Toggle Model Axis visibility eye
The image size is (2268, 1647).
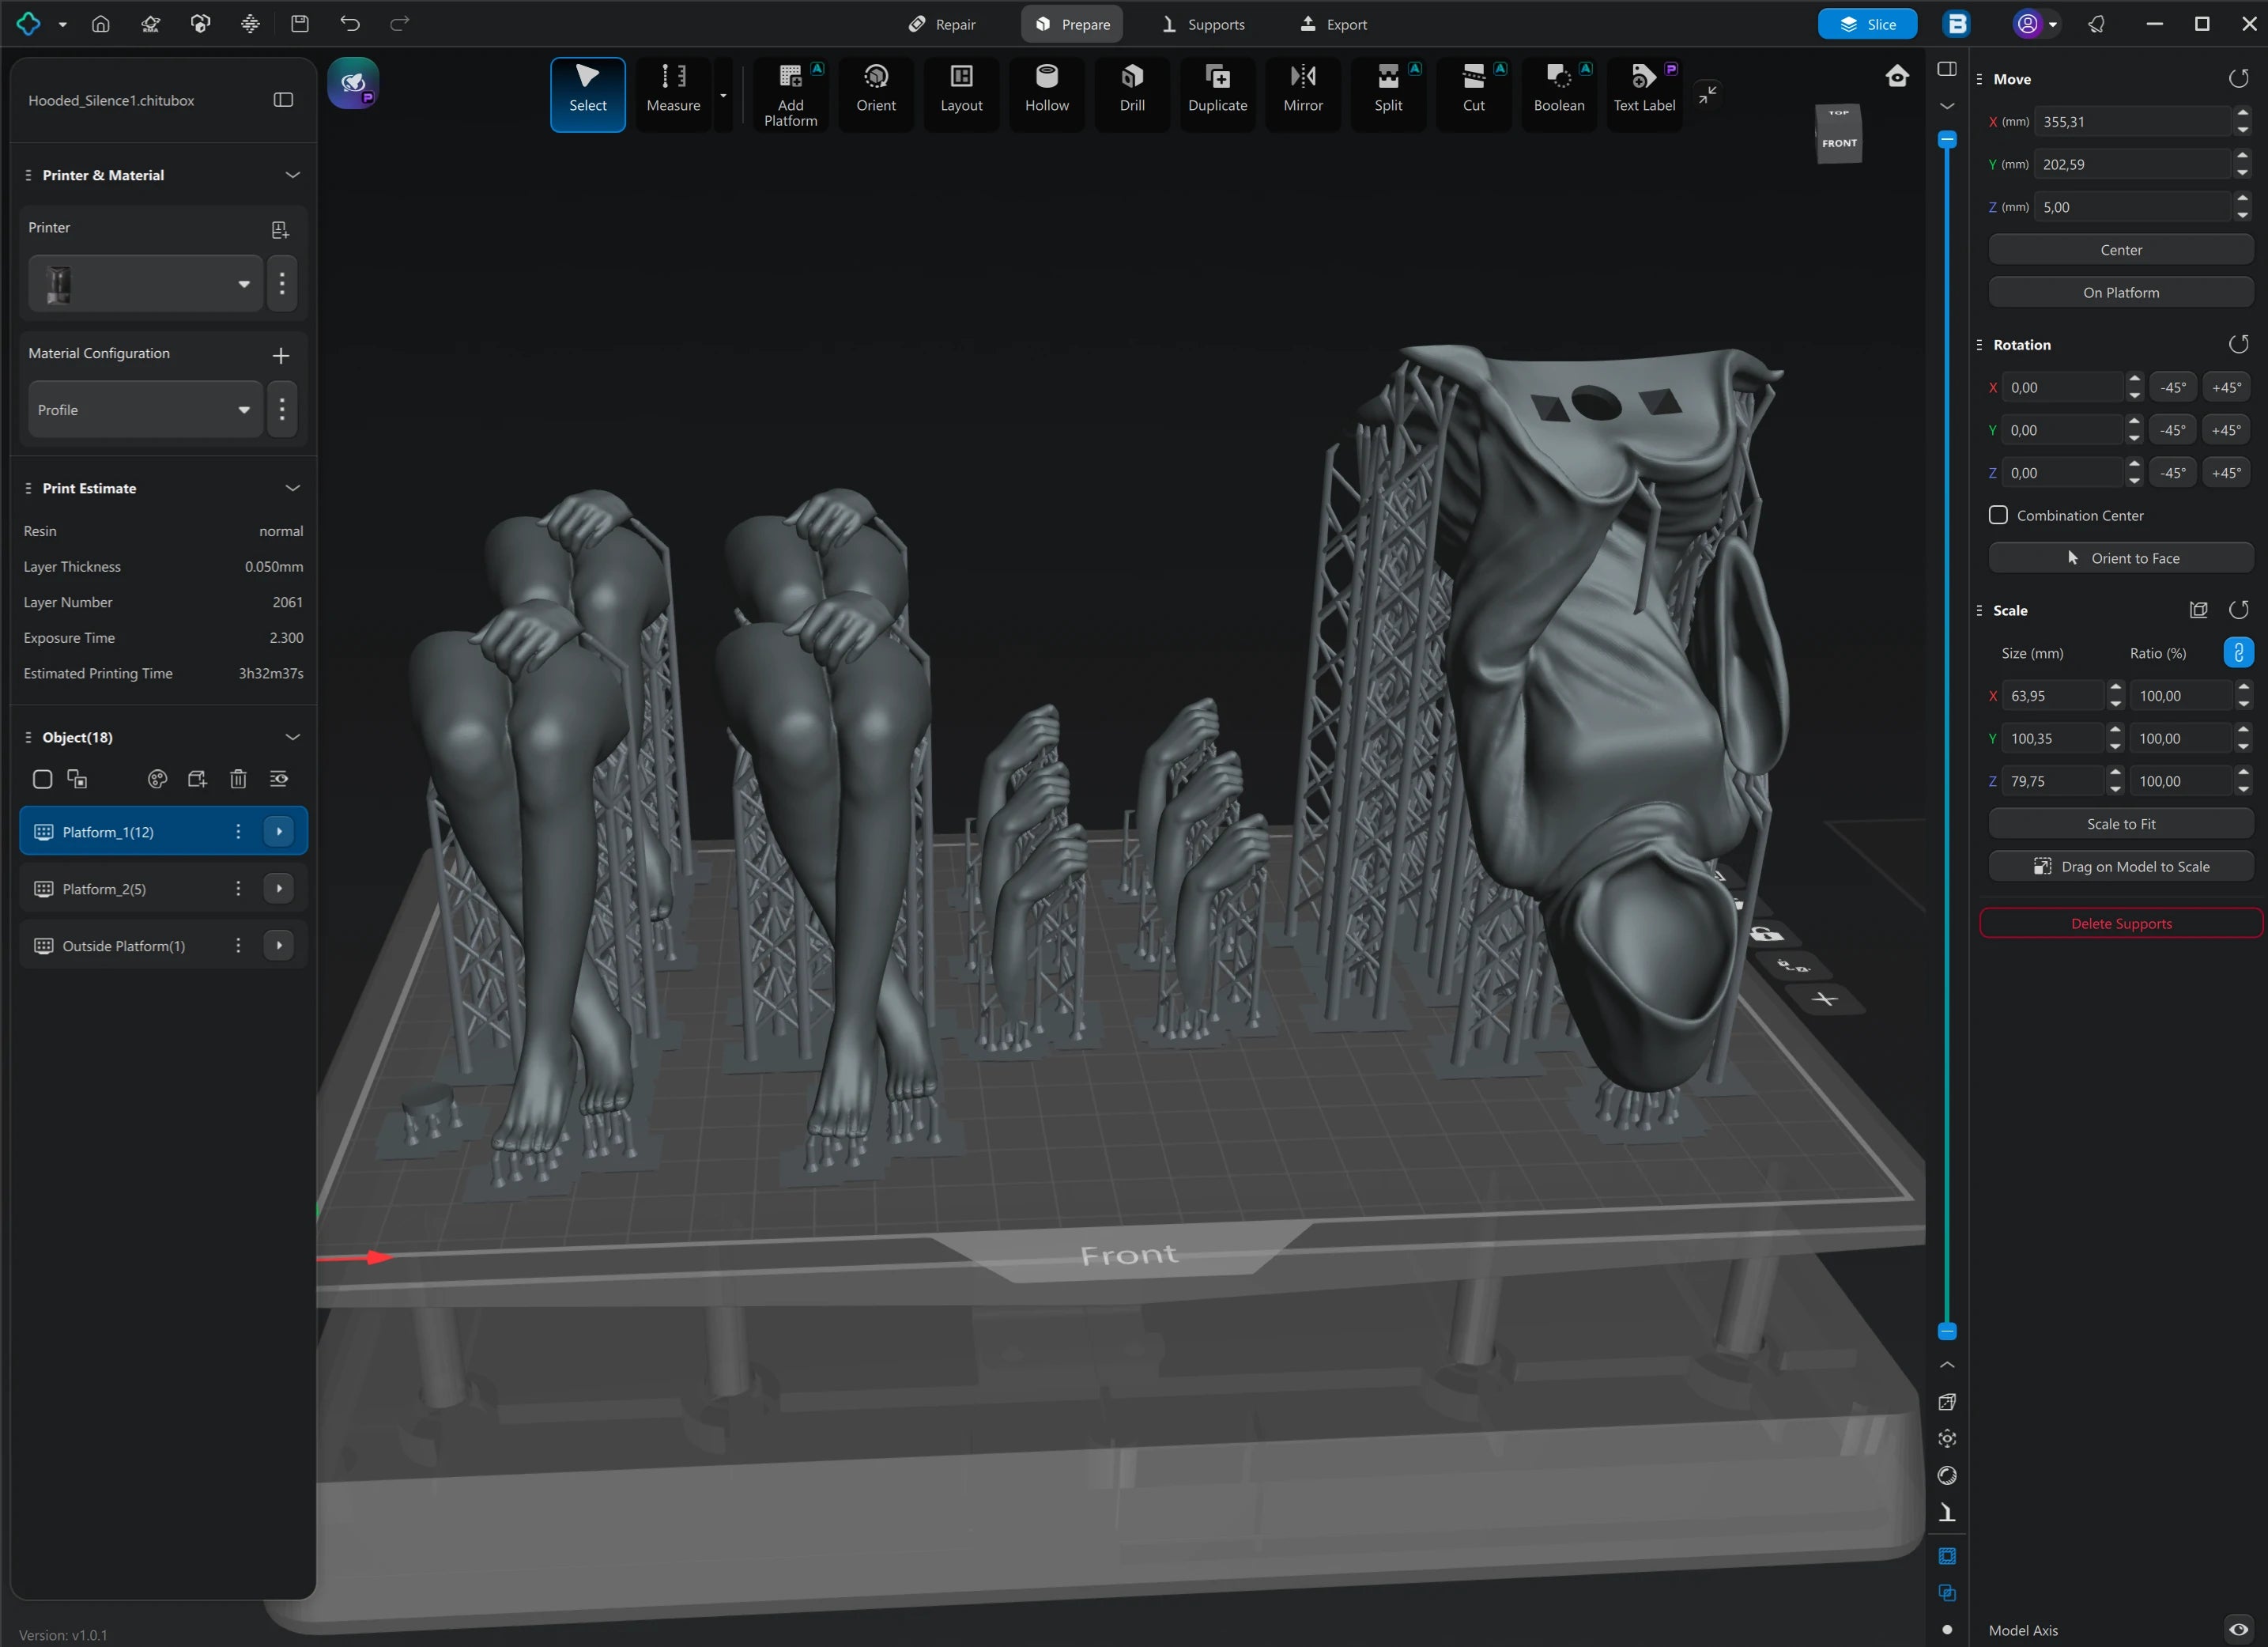[2238, 1629]
